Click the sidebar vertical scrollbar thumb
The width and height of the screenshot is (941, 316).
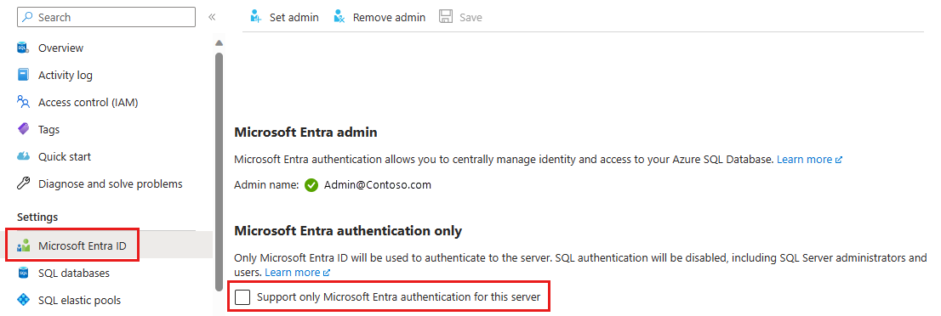tap(219, 171)
